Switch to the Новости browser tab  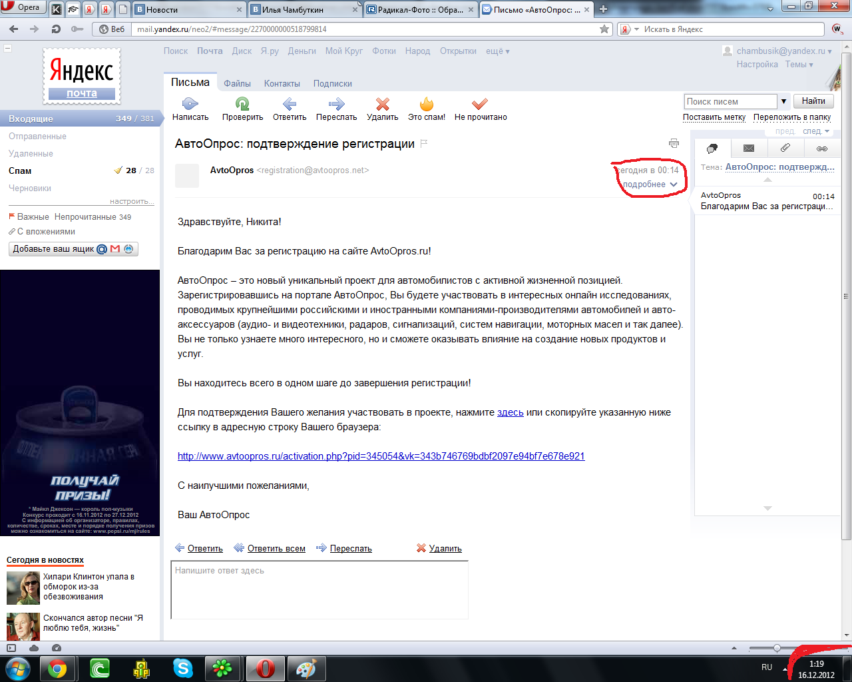click(188, 9)
